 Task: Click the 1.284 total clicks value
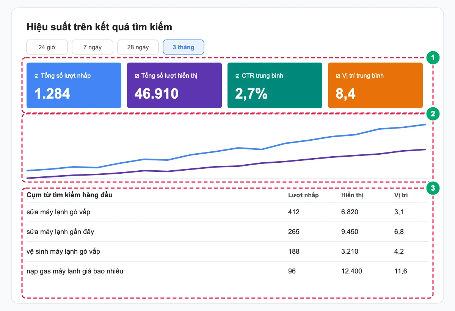[x=52, y=93]
